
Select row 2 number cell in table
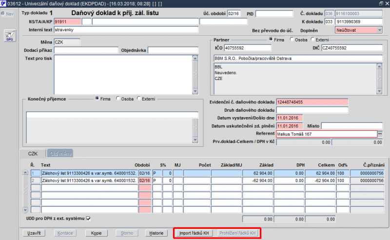35,180
